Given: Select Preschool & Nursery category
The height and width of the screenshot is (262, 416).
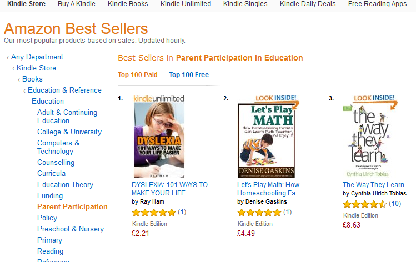Looking at the screenshot, I should coord(71,229).
